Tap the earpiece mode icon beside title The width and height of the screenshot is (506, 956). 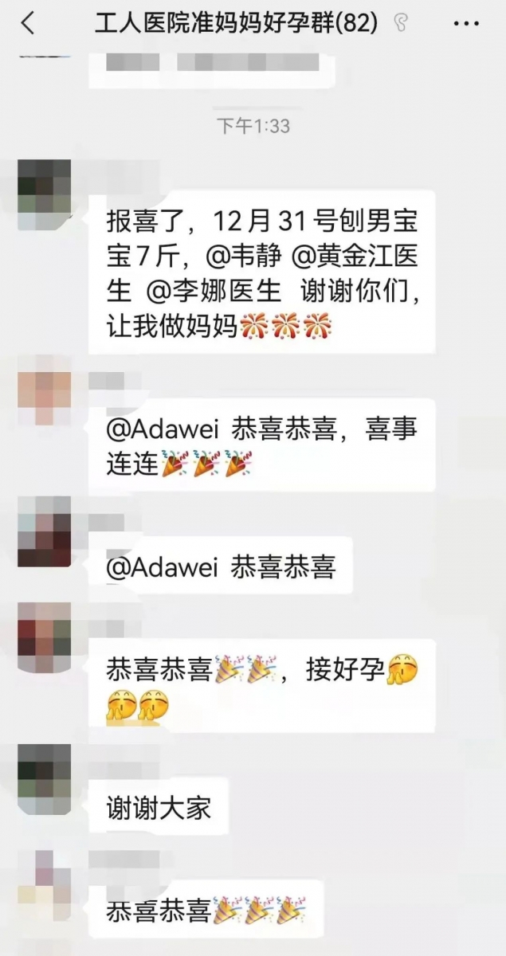pos(401,24)
